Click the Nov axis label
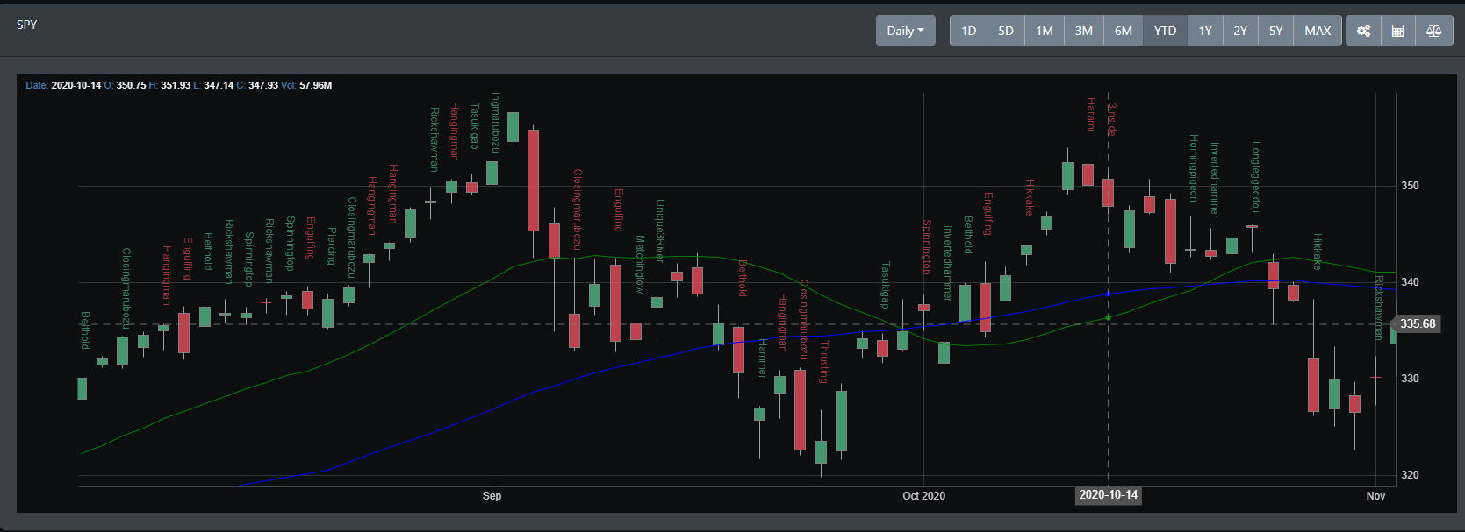The width and height of the screenshot is (1465, 532). point(1375,496)
